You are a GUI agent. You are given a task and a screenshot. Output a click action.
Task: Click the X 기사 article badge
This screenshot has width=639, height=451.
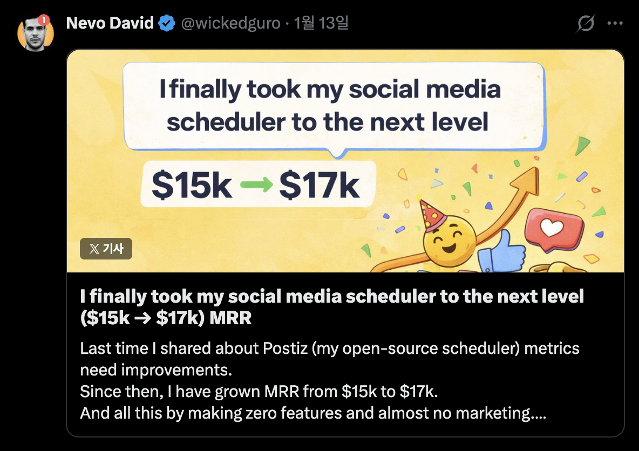(x=106, y=249)
